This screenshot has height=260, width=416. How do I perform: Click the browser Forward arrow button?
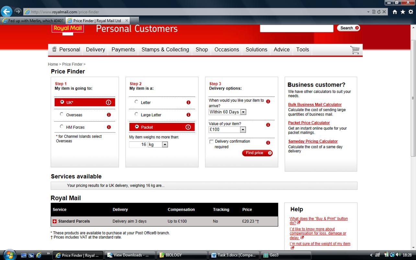coord(18,12)
